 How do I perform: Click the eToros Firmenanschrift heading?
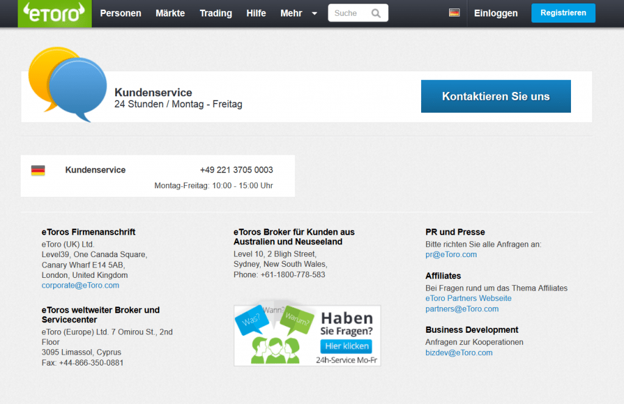(x=88, y=232)
